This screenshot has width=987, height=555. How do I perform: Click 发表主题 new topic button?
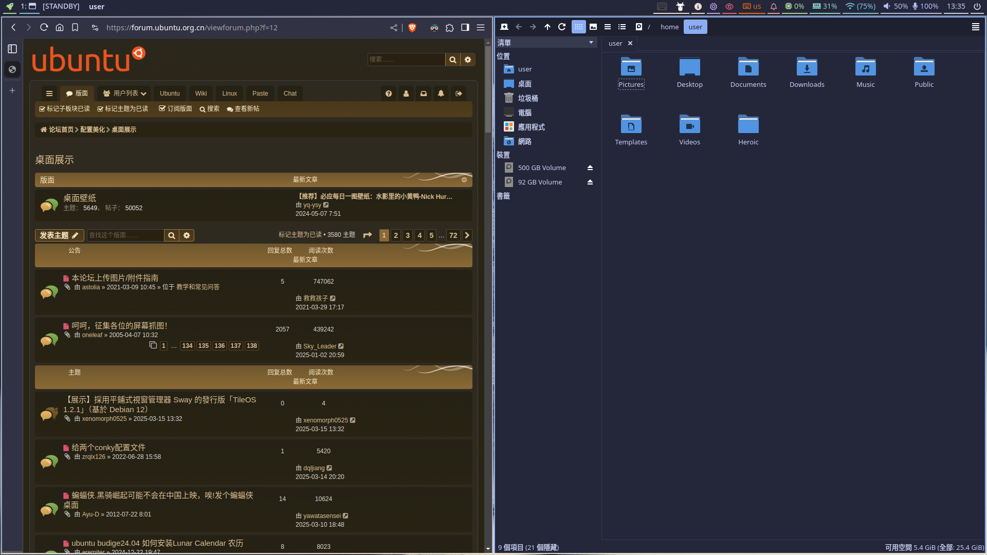(x=59, y=235)
